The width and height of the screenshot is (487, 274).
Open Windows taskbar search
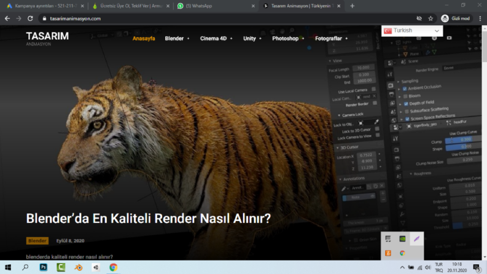click(25, 267)
